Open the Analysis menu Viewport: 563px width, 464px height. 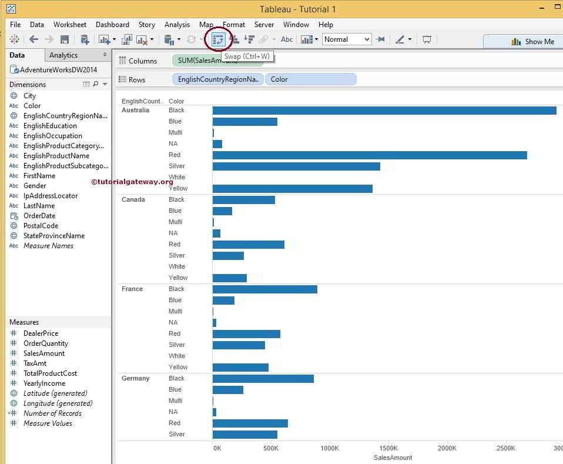(177, 25)
